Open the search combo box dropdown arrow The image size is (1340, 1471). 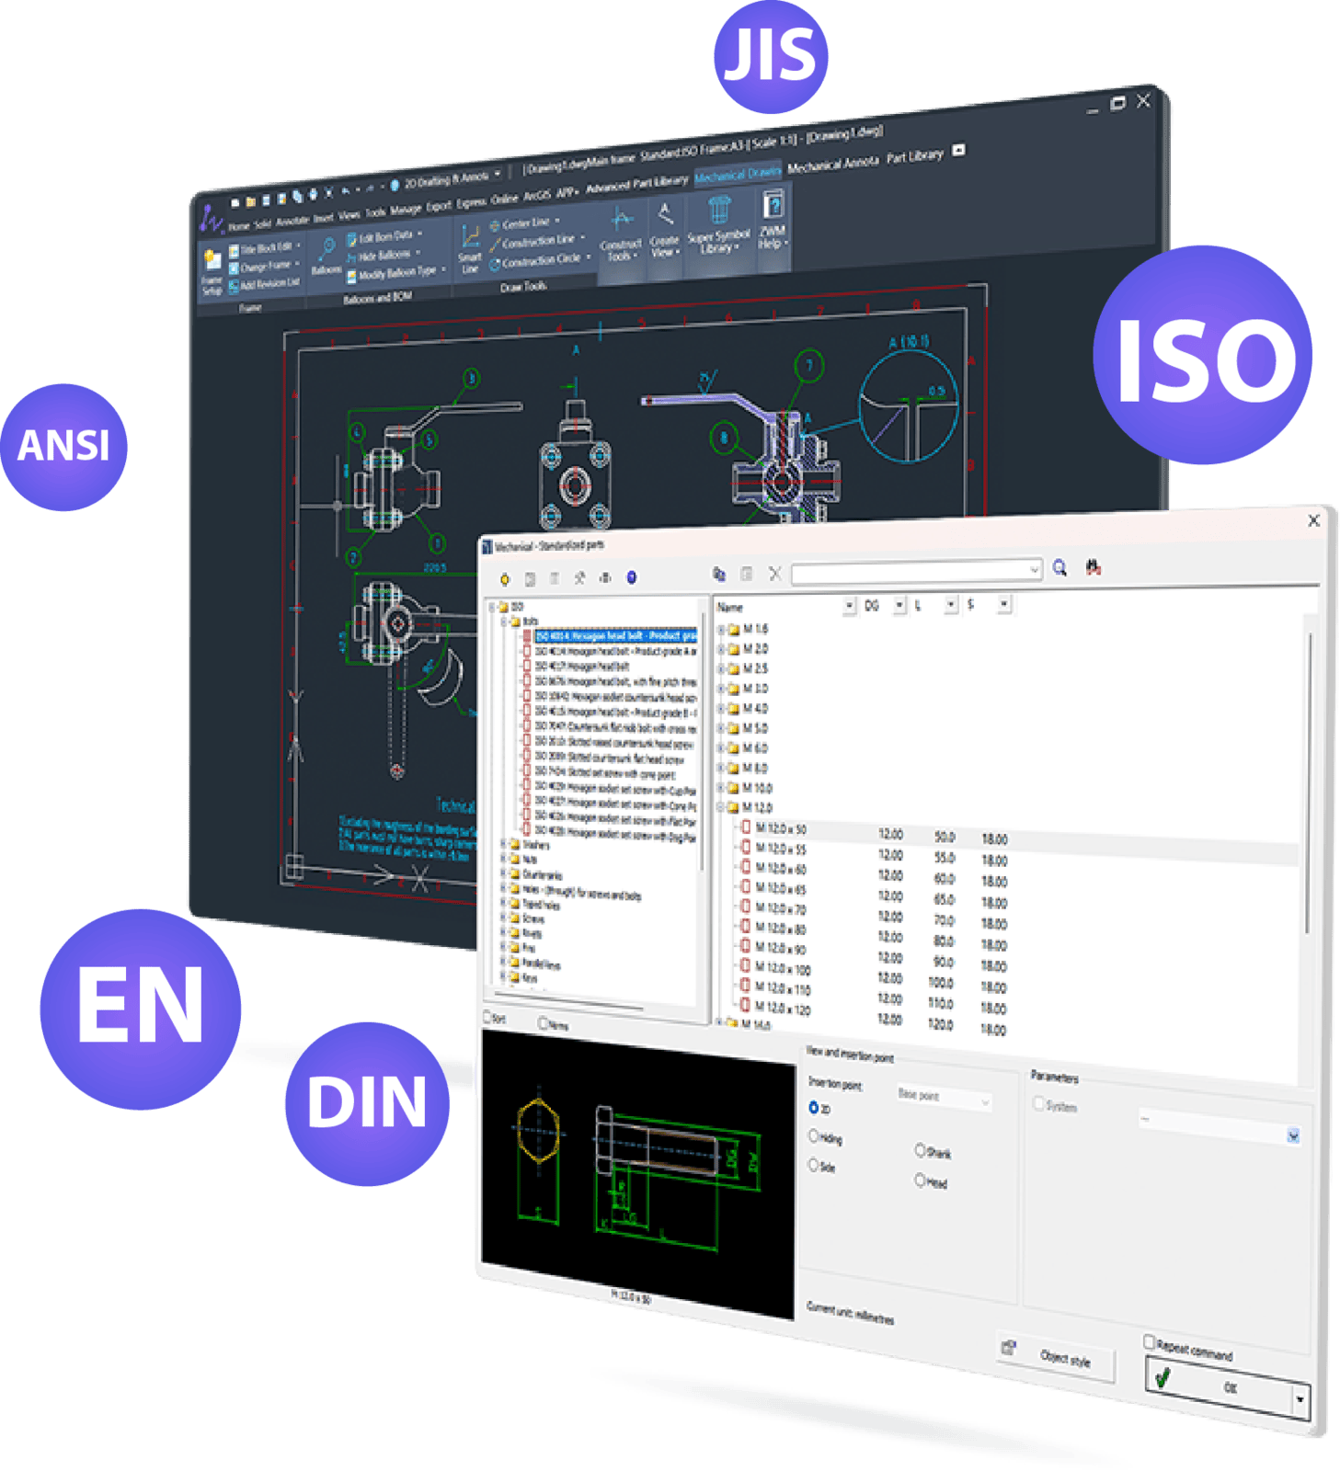point(1034,570)
